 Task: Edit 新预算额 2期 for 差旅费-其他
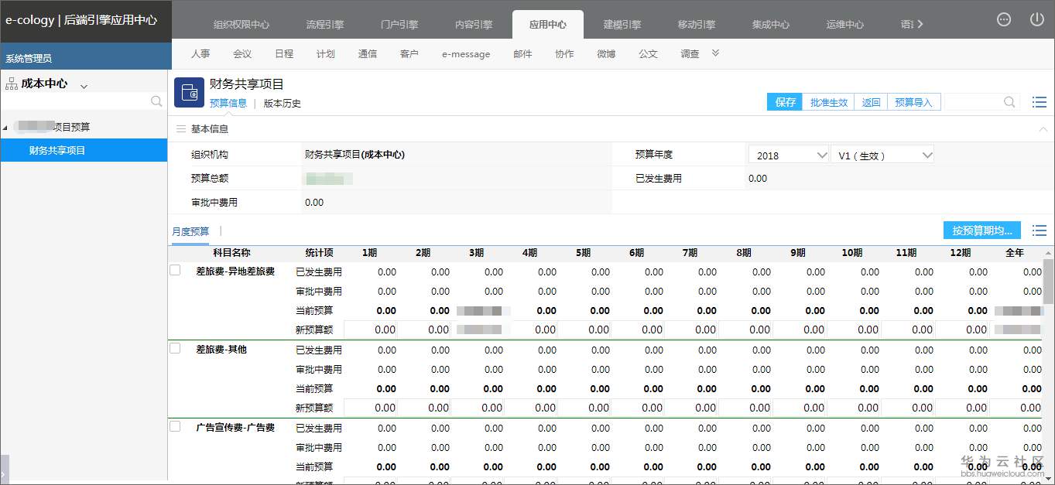(x=424, y=408)
